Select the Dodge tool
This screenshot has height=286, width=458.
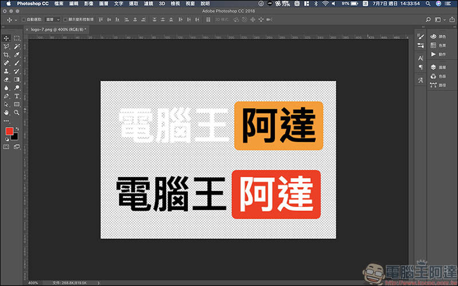[17, 88]
